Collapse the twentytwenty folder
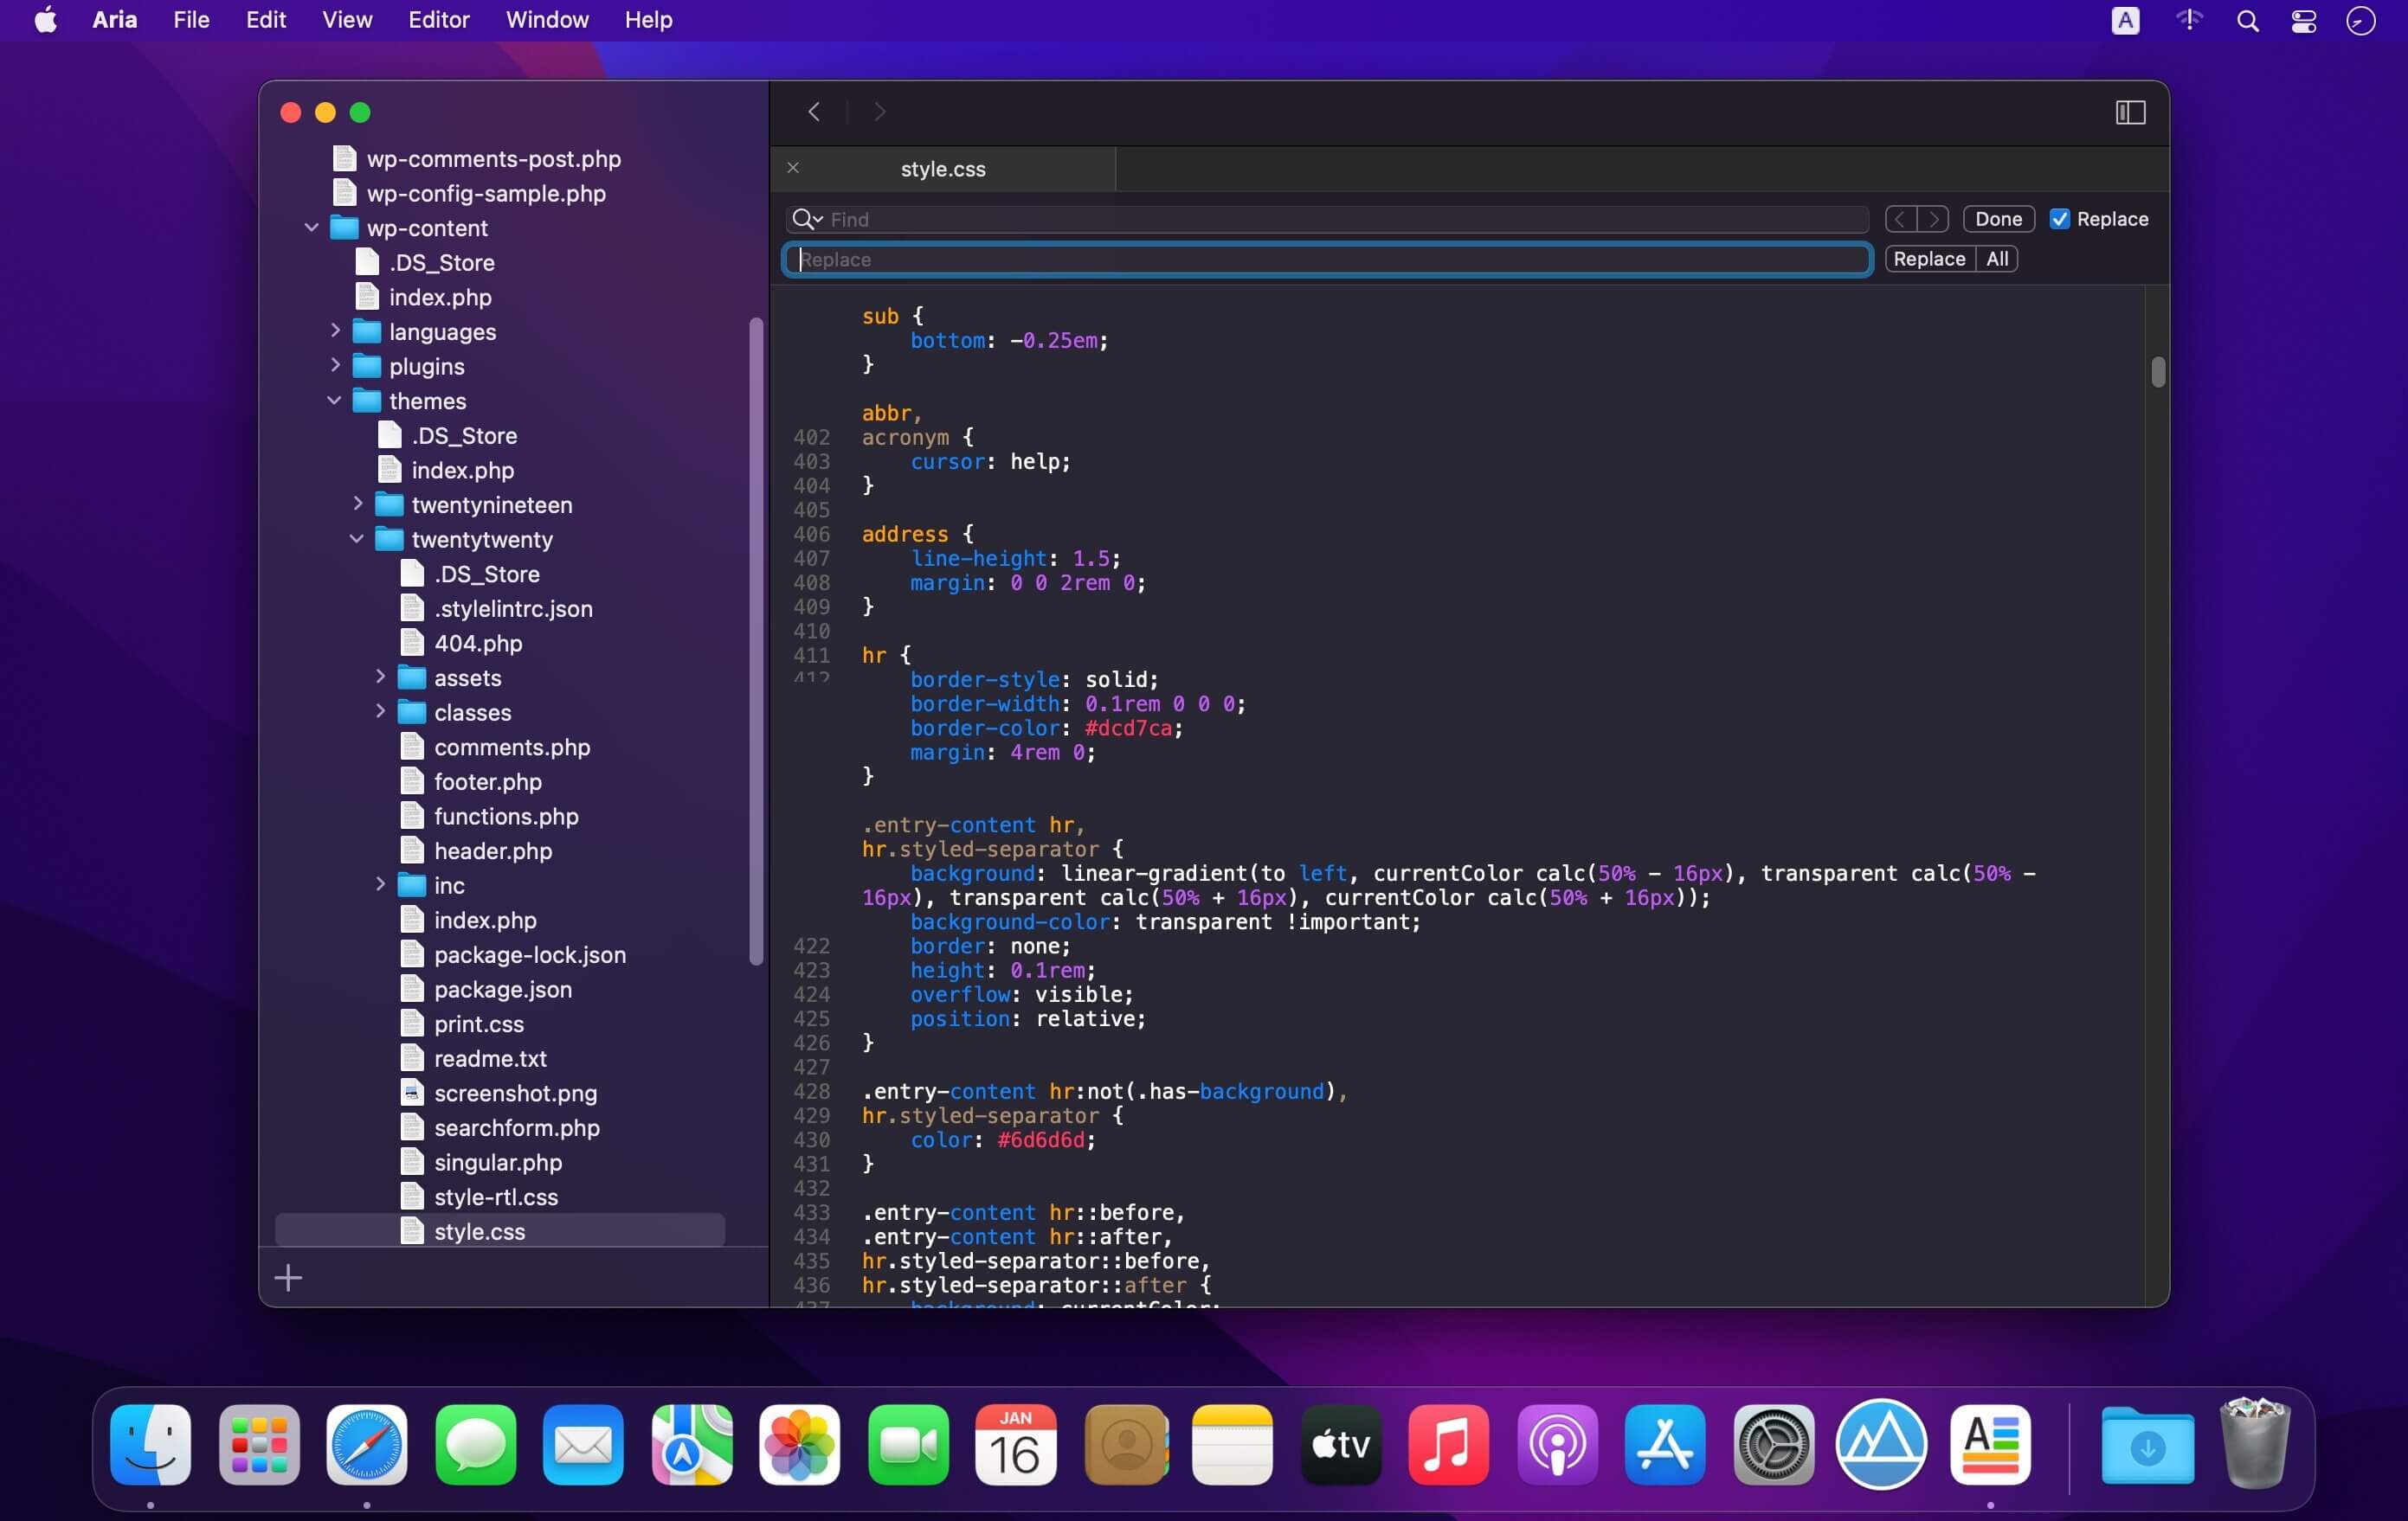This screenshot has height=1521, width=2408. [357, 539]
